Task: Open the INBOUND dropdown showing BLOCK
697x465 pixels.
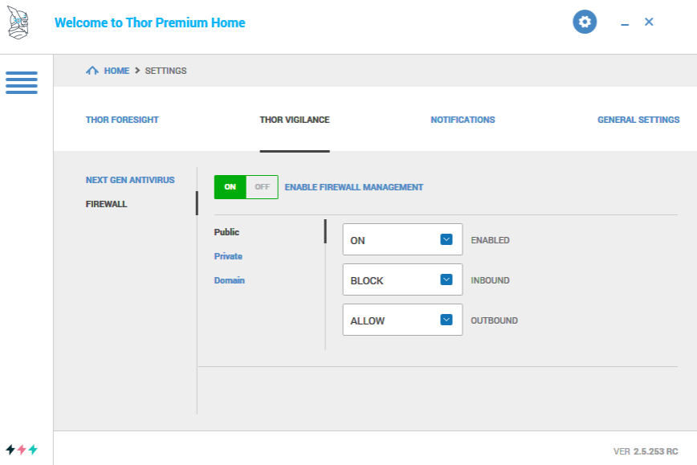Action: click(402, 279)
